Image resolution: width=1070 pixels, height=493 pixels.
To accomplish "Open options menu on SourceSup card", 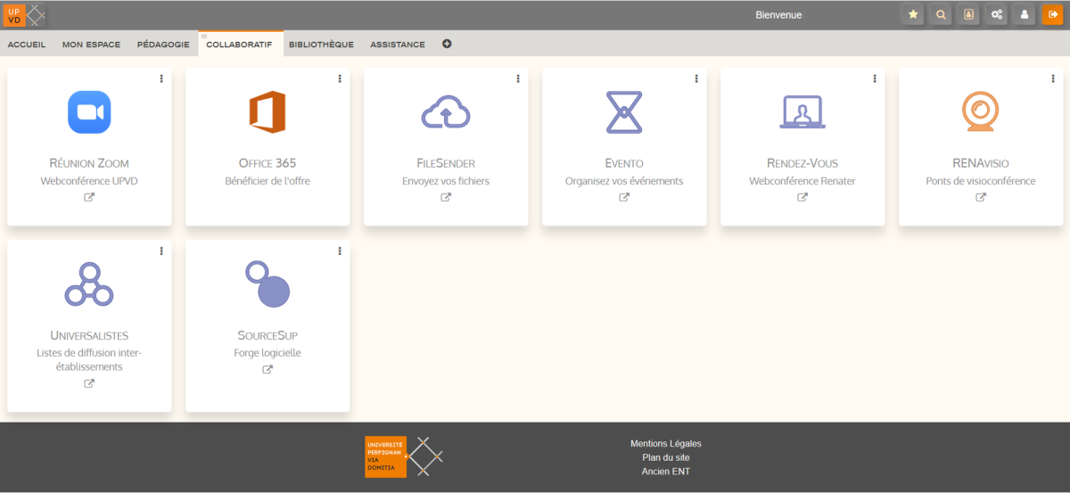I will pyautogui.click(x=340, y=251).
